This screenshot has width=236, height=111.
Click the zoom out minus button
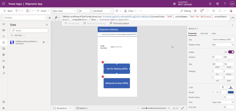point(138,108)
